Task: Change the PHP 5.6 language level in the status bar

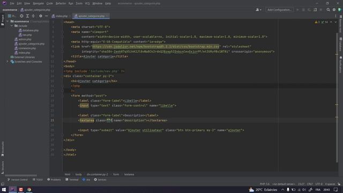Action: (265, 184)
